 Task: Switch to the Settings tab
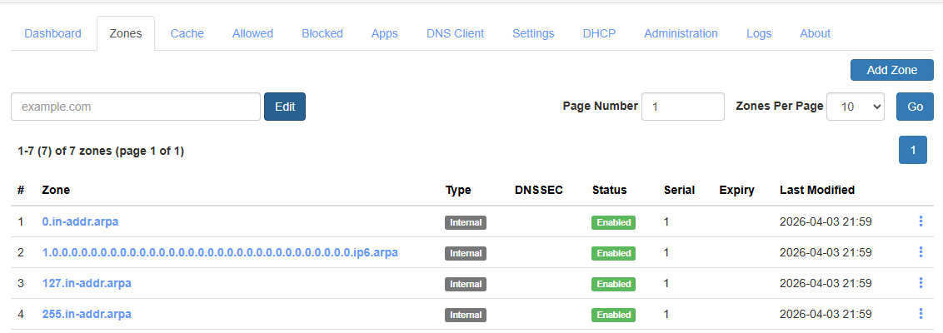tap(533, 33)
